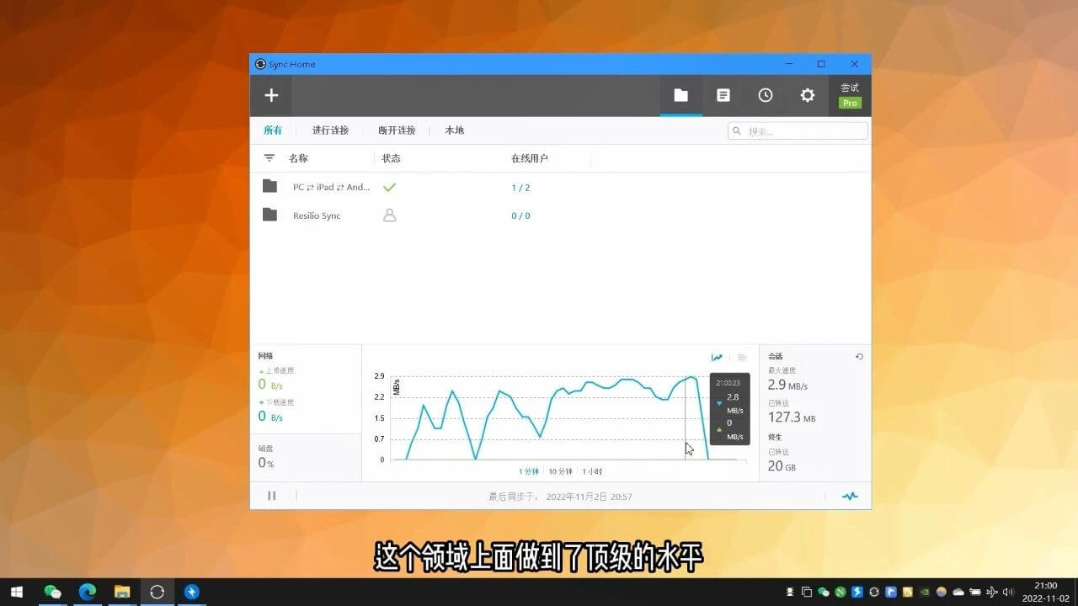
Task: Open Microsoft Edge from the taskbar
Action: (x=88, y=592)
